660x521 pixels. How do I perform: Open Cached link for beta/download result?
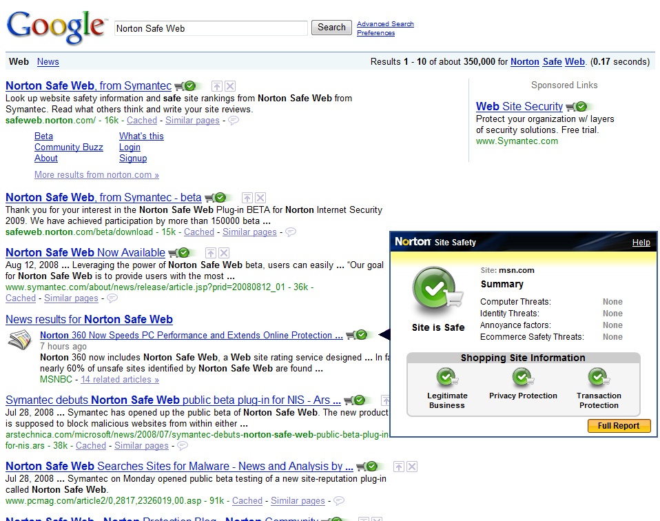point(199,232)
